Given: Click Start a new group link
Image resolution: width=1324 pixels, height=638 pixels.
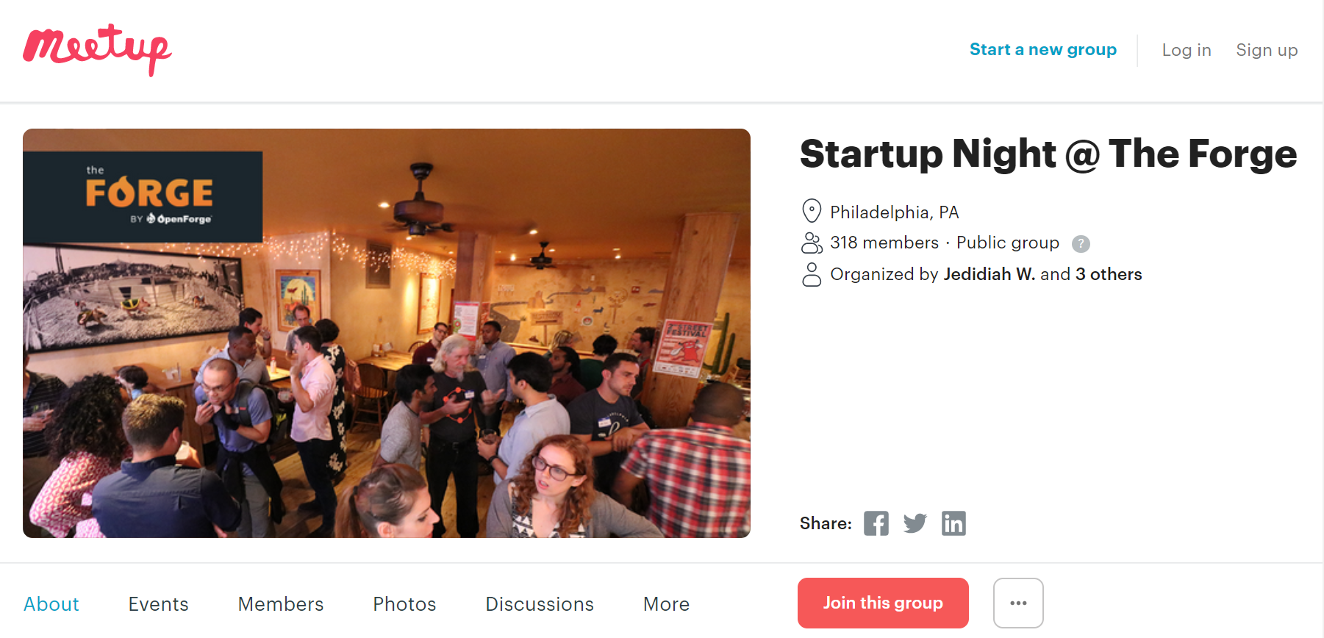Looking at the screenshot, I should click(x=1042, y=50).
